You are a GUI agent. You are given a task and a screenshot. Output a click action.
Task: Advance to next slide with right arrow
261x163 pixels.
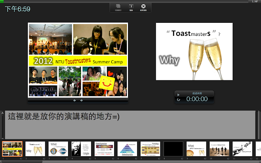coord(82,101)
